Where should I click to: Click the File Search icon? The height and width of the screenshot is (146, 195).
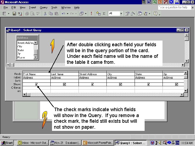coord(20,14)
